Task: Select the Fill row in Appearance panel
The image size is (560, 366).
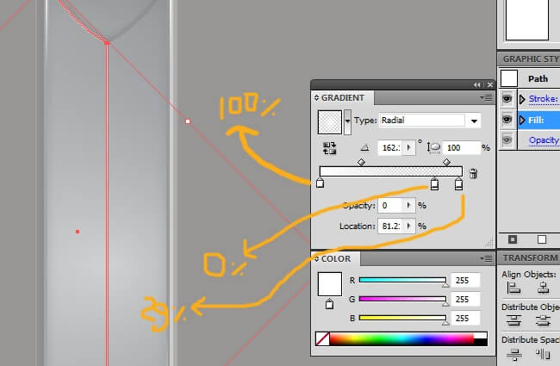Action: [538, 120]
